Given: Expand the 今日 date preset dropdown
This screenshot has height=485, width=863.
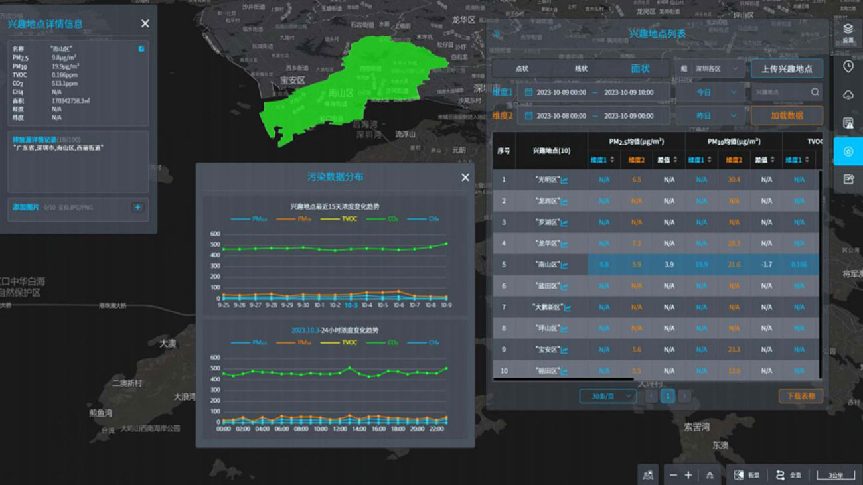Looking at the screenshot, I should [710, 92].
